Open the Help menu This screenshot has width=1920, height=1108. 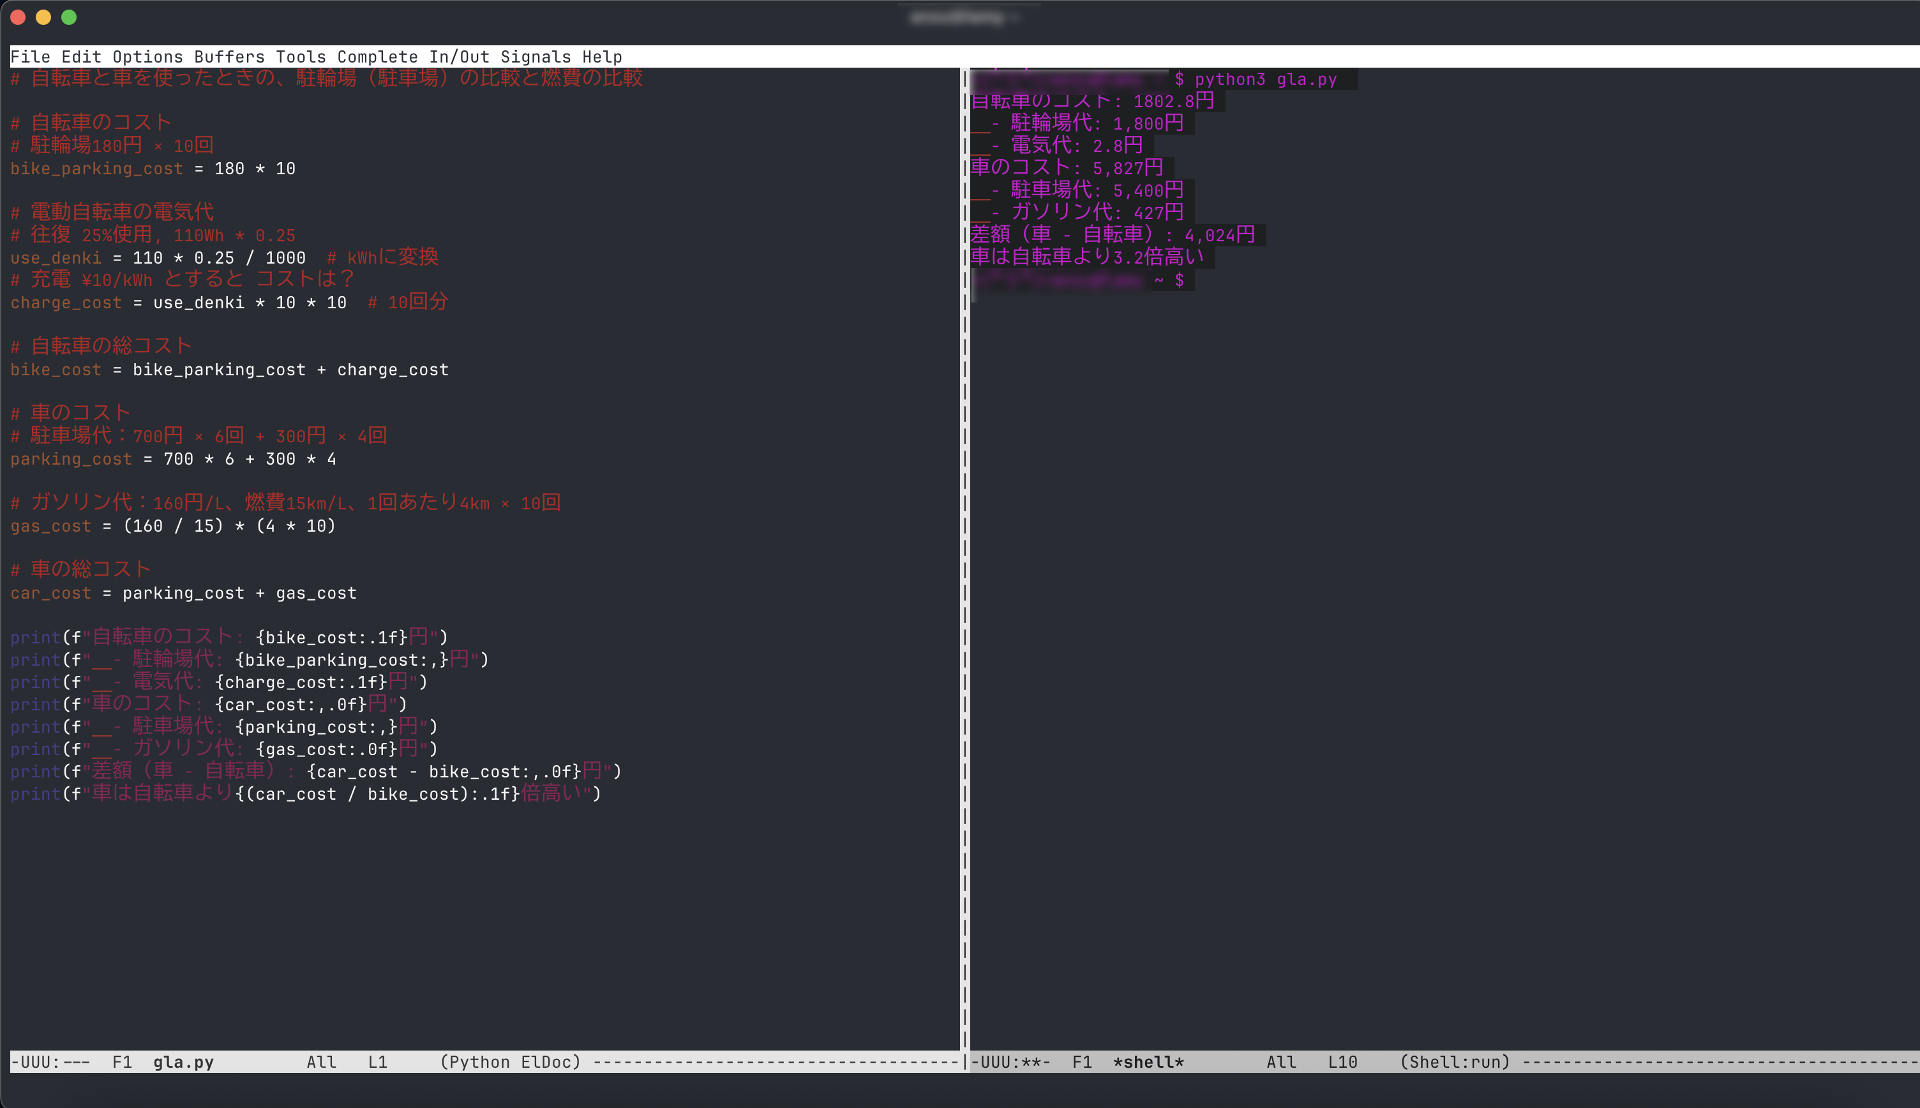tap(602, 57)
